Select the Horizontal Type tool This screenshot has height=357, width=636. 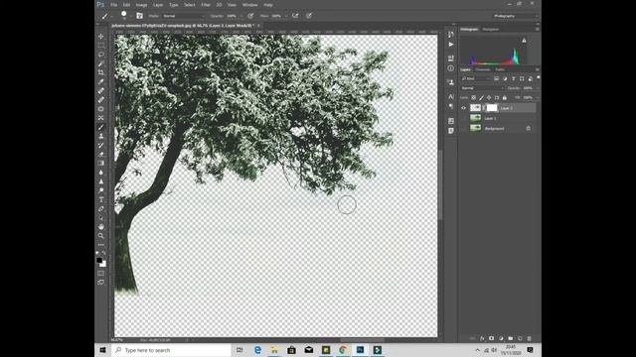101,199
